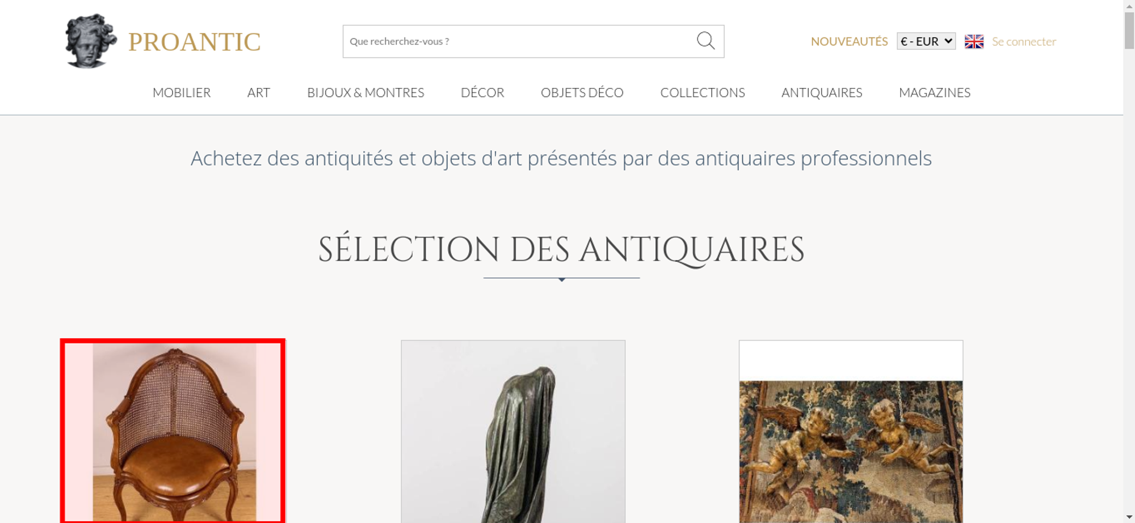
Task: Switch language via UK flag icon
Action: coord(974,41)
